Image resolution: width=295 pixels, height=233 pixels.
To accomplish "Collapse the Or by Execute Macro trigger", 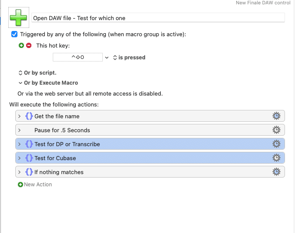I will pos(20,83).
